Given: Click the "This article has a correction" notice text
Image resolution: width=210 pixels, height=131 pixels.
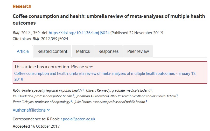Looking at the screenshot, I should pos(54,67).
